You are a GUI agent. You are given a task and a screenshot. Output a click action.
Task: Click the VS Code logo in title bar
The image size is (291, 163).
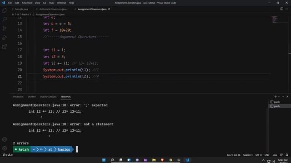tap(3, 3)
